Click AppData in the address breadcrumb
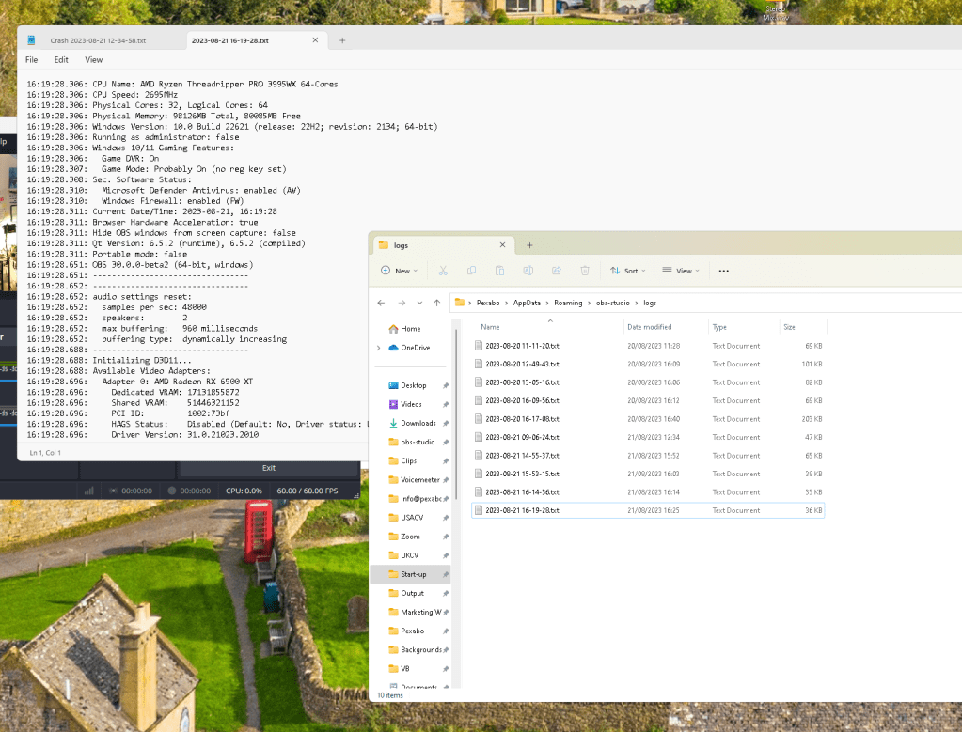This screenshot has width=962, height=732. [527, 303]
